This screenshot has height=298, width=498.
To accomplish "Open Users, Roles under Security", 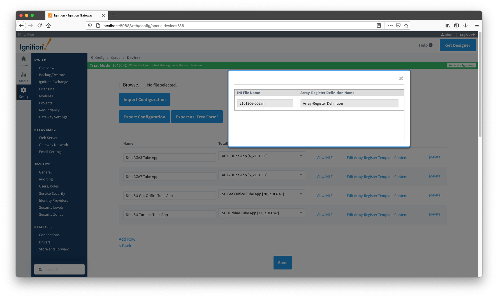I will [x=49, y=186].
